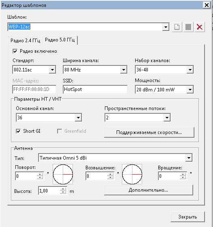Click the Возвышение angle dial

[x=132, y=174]
